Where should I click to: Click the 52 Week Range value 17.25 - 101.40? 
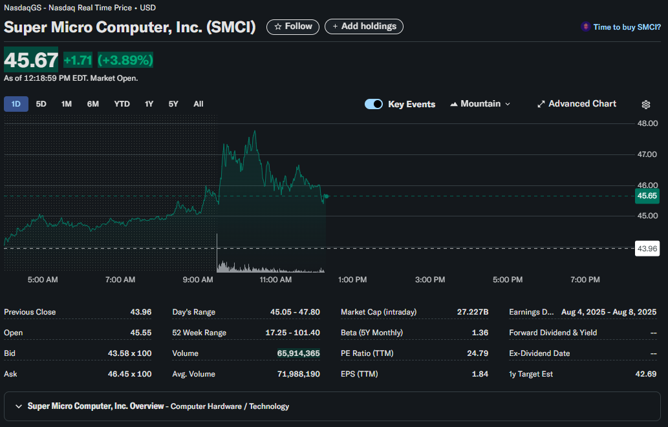tap(293, 333)
